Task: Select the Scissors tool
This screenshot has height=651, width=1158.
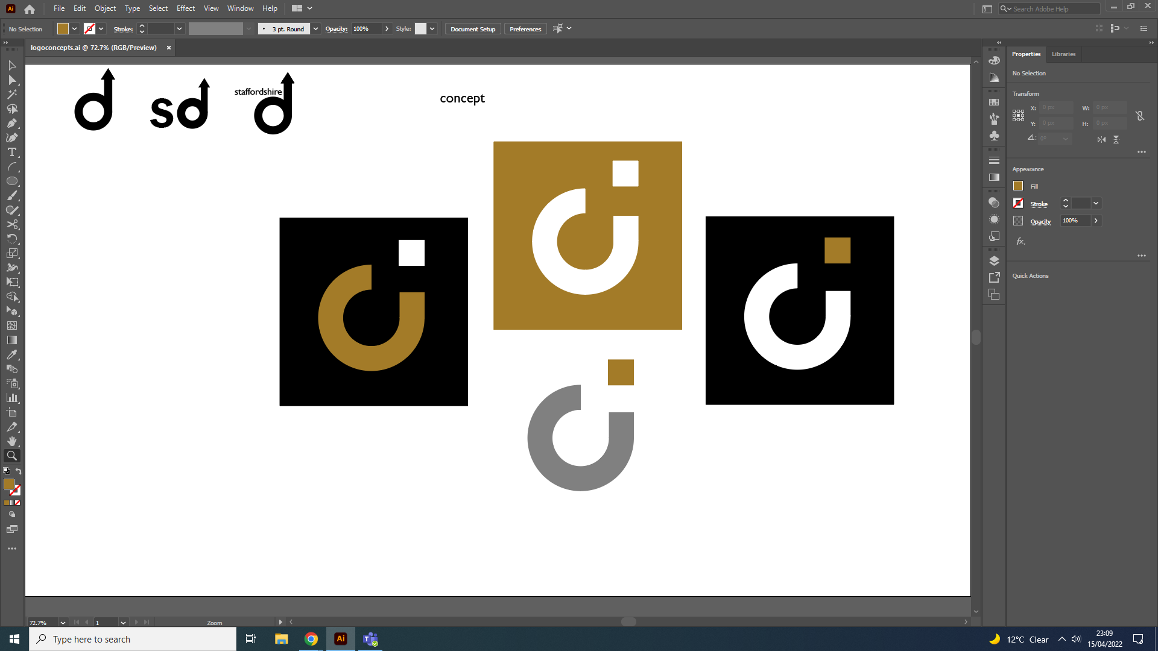Action: point(11,224)
